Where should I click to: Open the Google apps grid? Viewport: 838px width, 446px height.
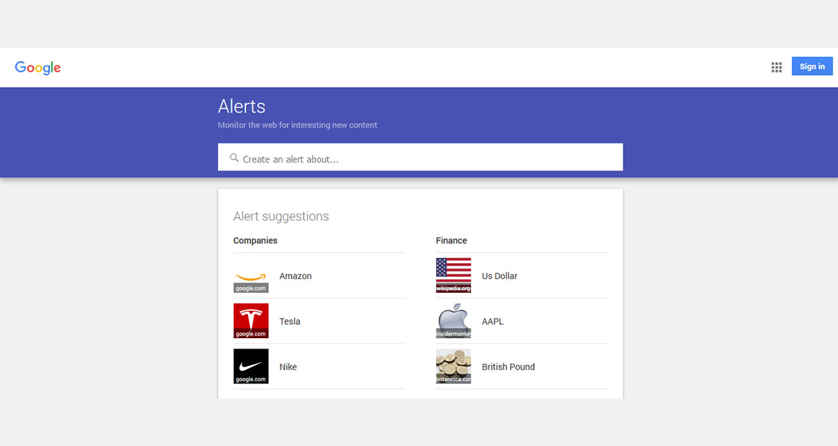tap(776, 67)
